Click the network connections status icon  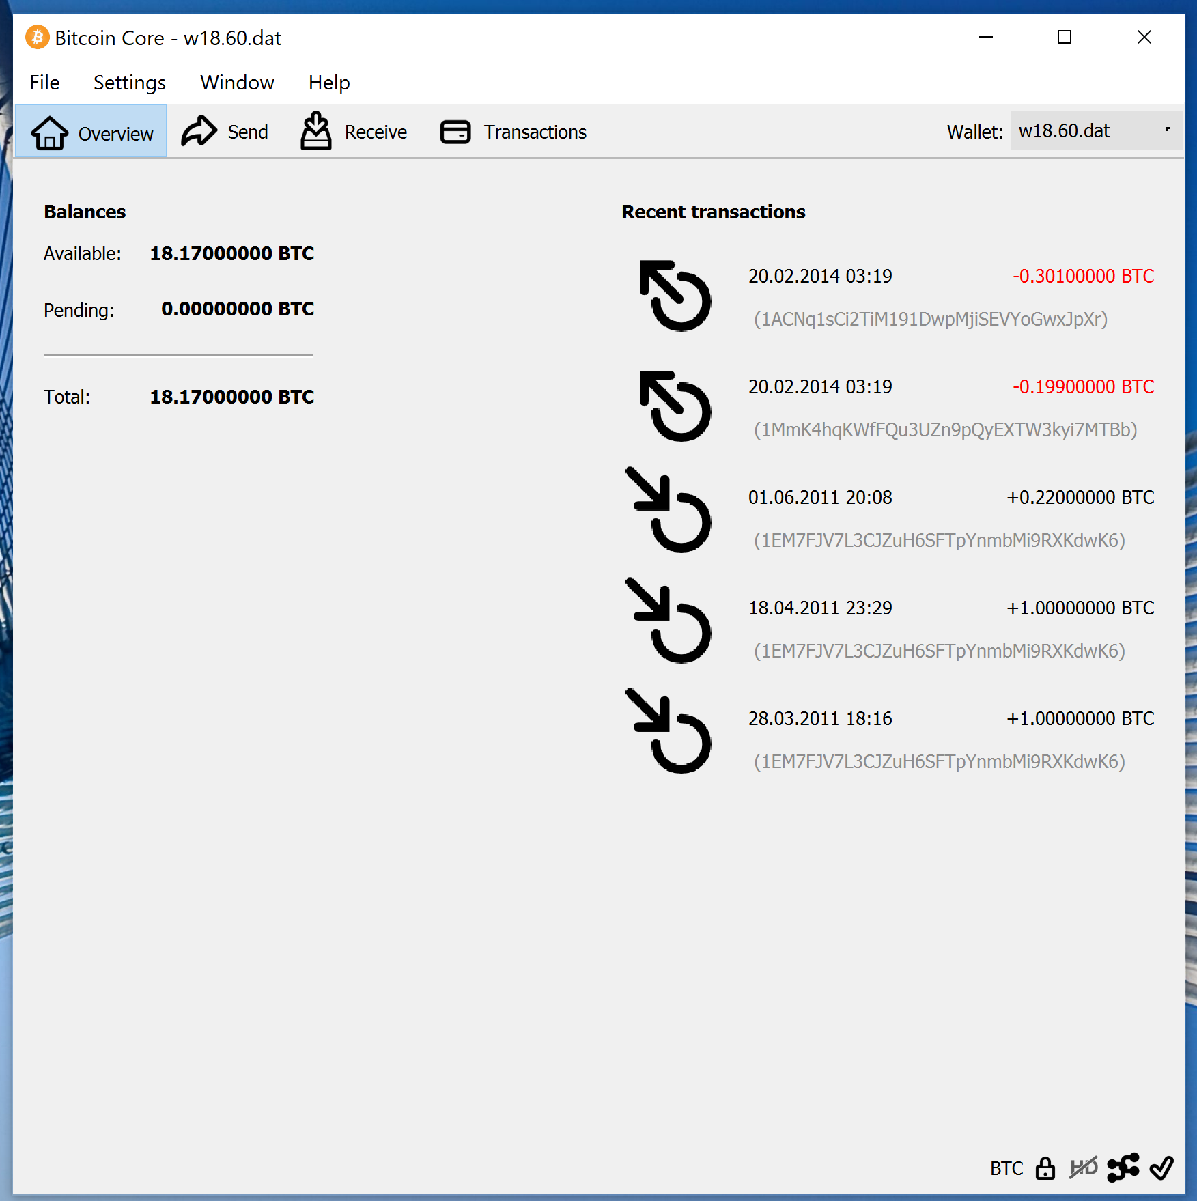point(1123,1168)
